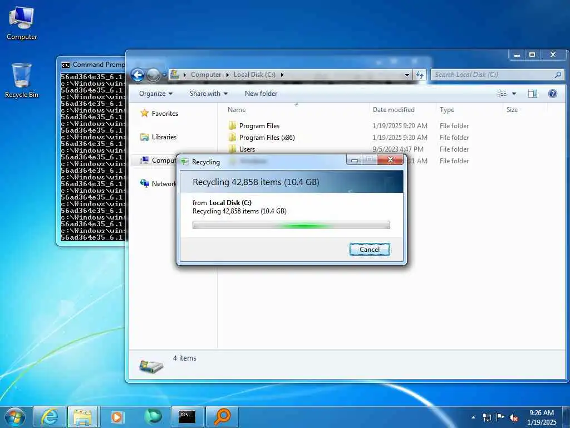Click the New folder button

click(x=261, y=94)
